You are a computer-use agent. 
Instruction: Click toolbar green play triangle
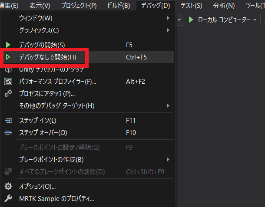coord(191,20)
